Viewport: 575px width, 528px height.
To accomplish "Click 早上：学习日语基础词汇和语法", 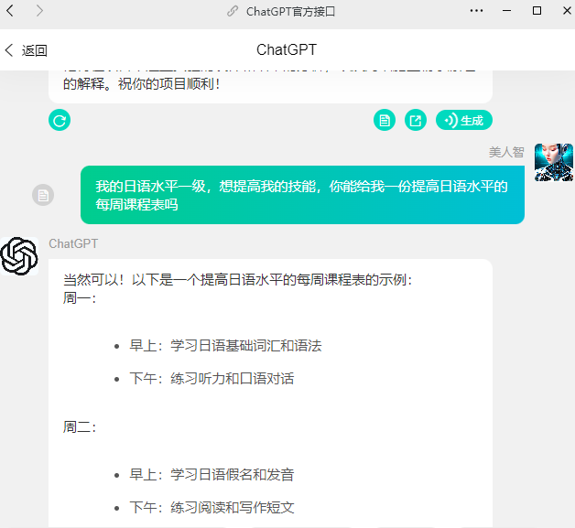I will point(225,346).
